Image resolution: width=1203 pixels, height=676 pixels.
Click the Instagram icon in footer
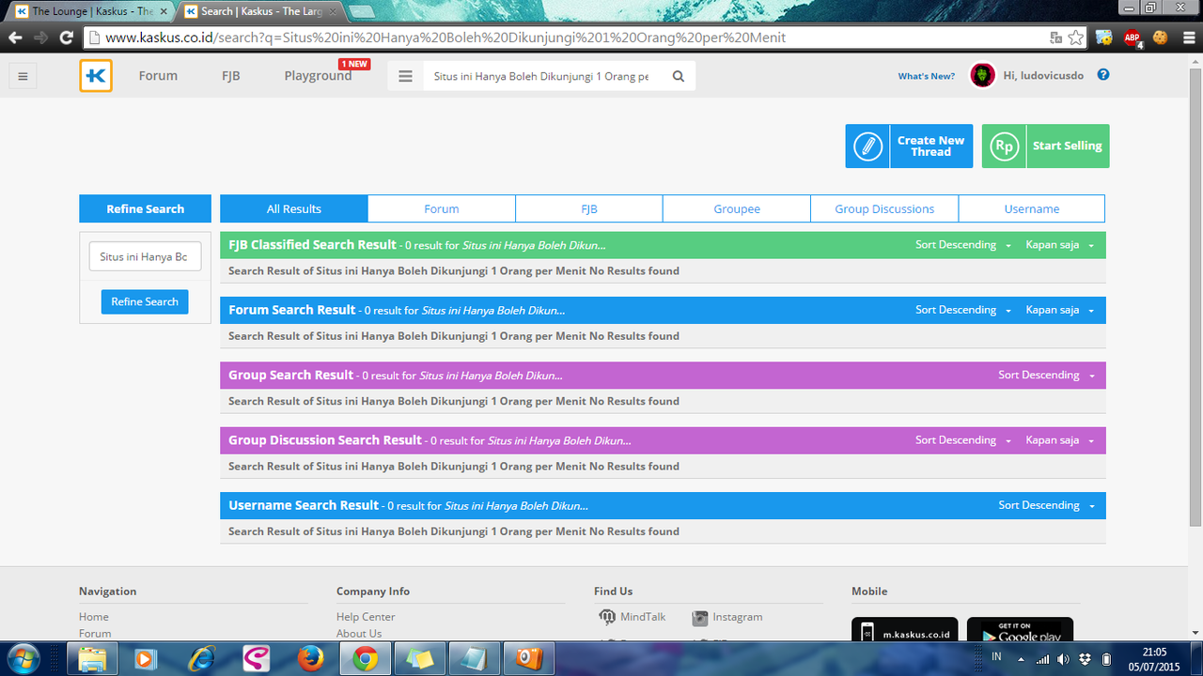click(x=699, y=617)
